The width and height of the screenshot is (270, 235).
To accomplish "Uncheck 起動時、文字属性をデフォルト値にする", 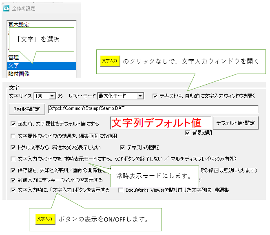I will point(13,124).
